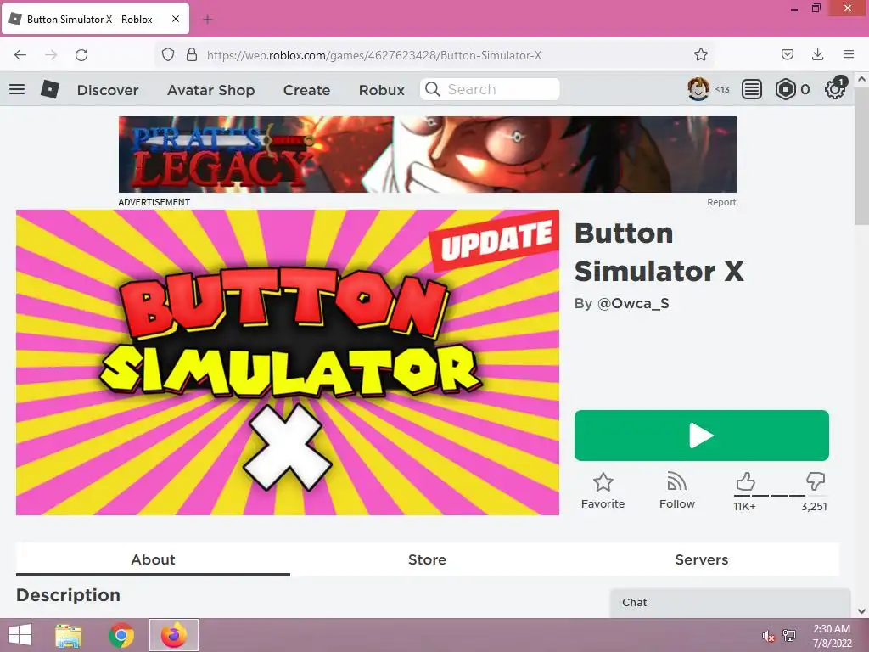Click scrollbar down arrow
Viewport: 869px width, 652px height.
[x=862, y=611]
